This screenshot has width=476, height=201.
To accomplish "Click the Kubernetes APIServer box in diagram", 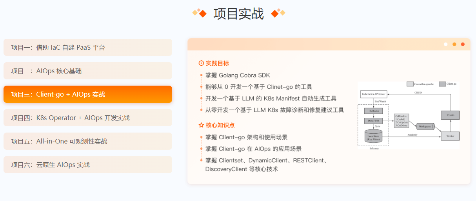I will click(373, 95).
